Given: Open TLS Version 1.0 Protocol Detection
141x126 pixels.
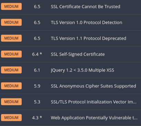Looking at the screenshot, I should (x=86, y=22).
